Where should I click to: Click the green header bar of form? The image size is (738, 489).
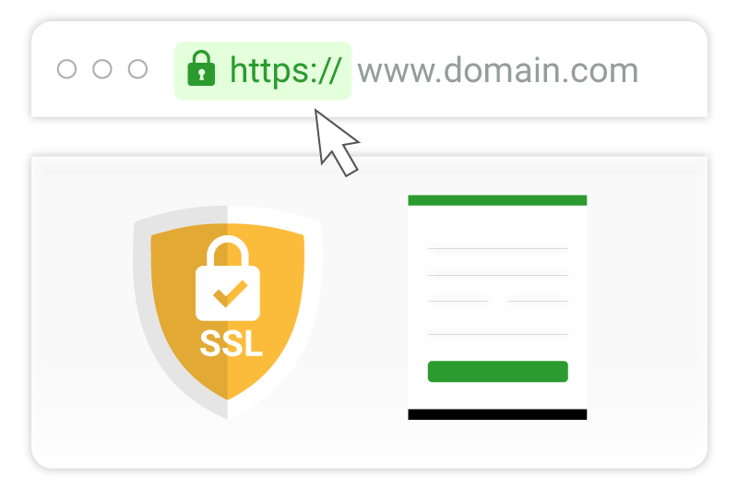[x=497, y=200]
